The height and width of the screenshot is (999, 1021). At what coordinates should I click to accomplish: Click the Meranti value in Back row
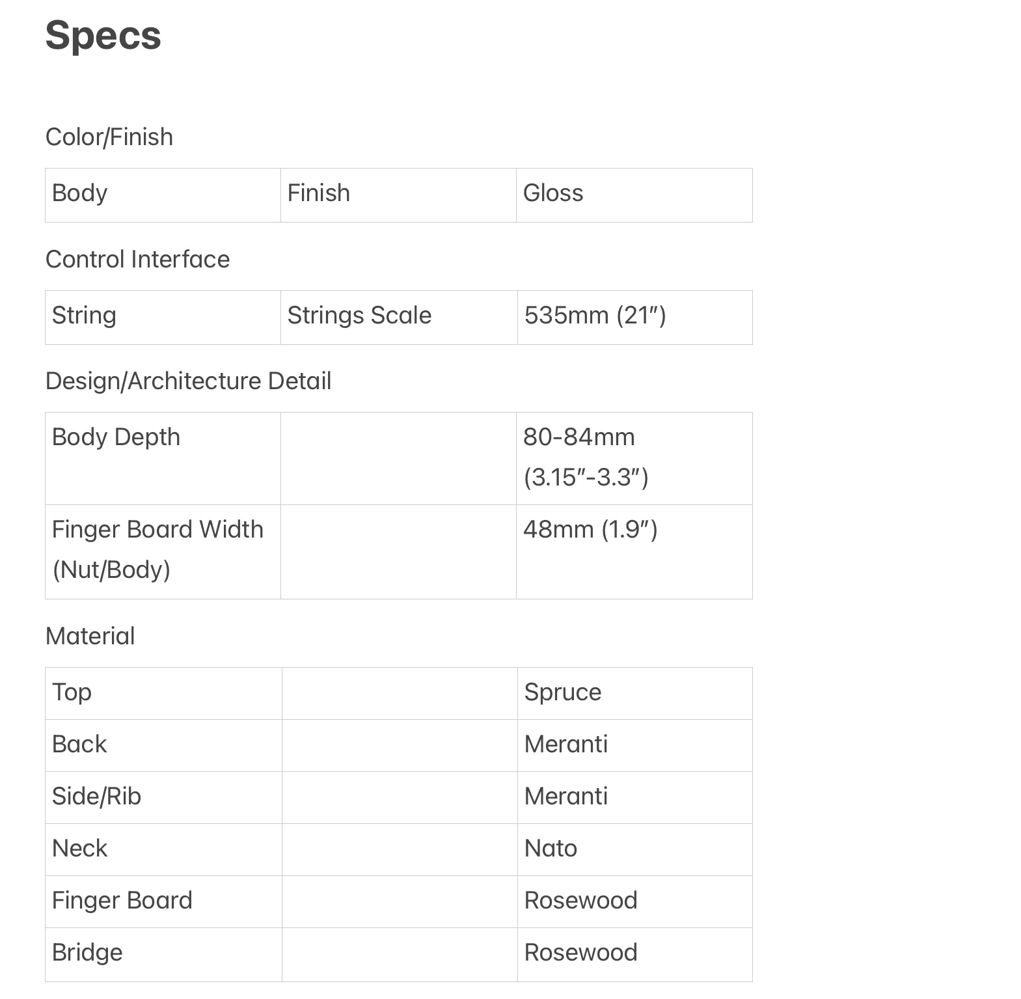click(566, 745)
